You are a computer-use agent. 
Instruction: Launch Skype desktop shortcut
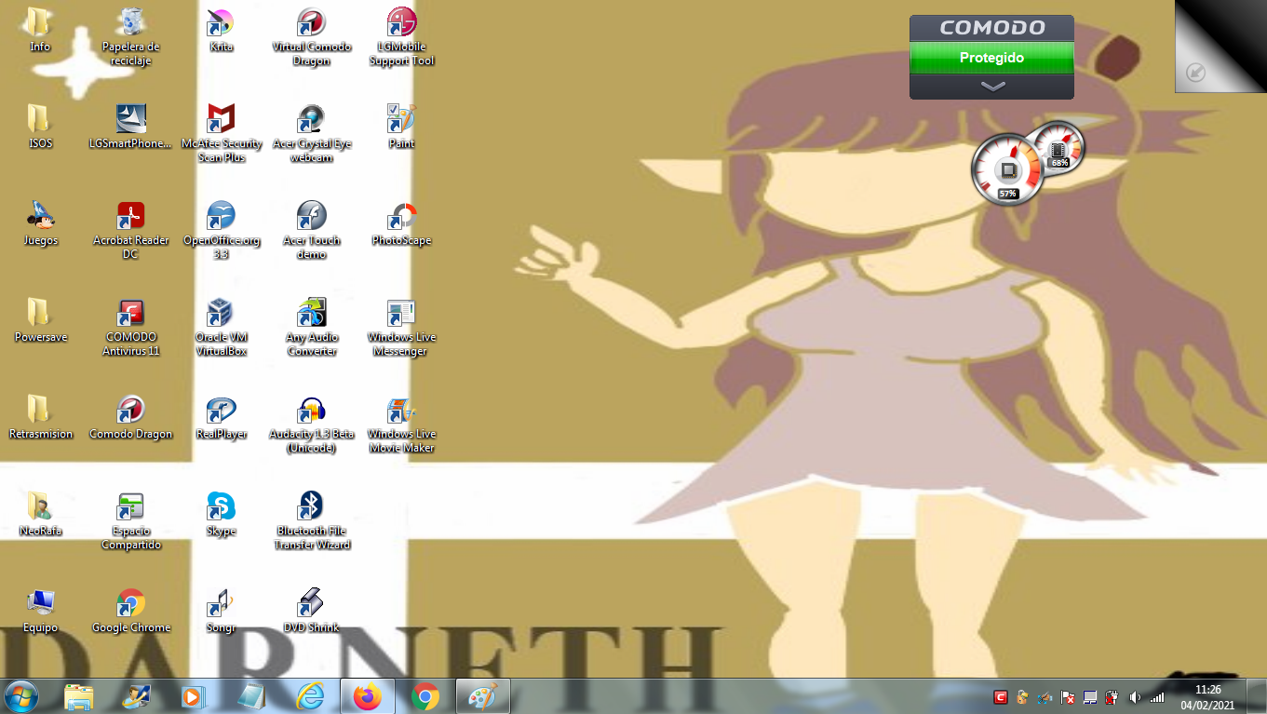[221, 514]
